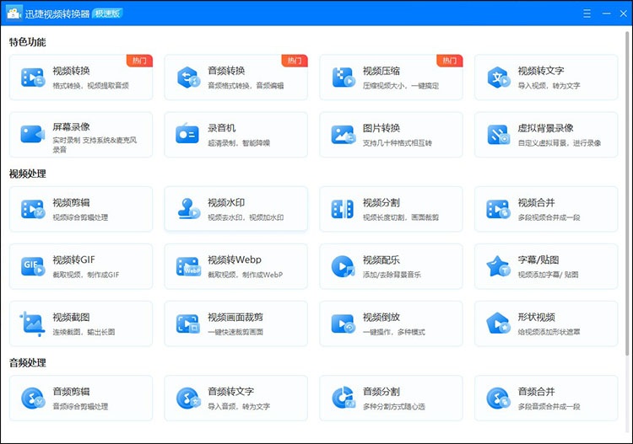This screenshot has height=444, width=633.
Task: Click the text 音频格式转换, 音频编辑
Action: tap(246, 85)
